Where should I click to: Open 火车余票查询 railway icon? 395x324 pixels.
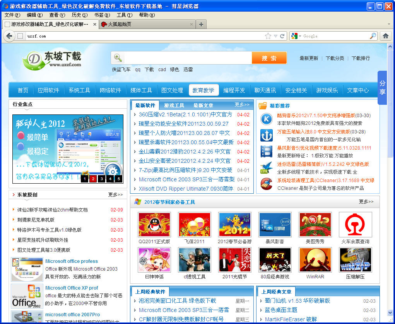pyautogui.click(x=356, y=225)
